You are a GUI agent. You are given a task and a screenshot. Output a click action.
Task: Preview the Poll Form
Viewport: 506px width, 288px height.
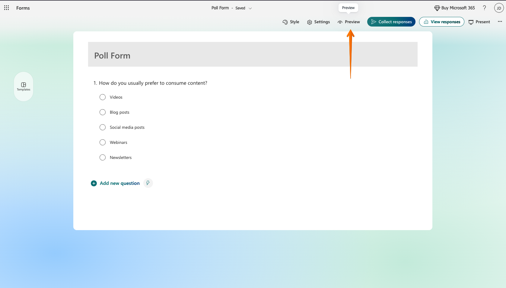(349, 22)
